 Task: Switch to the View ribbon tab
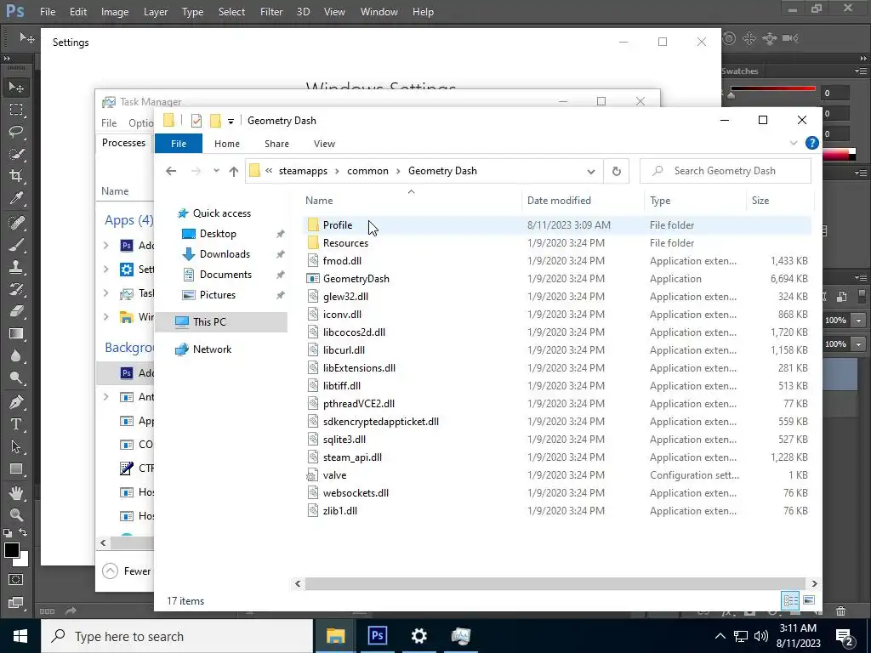pyautogui.click(x=324, y=144)
